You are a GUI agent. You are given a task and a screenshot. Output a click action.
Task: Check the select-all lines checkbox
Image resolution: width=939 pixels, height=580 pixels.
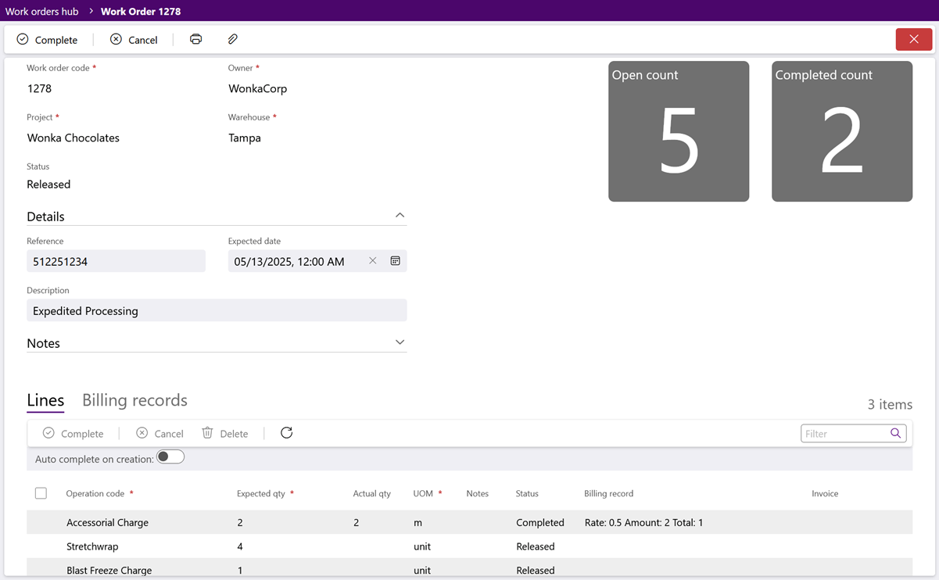coord(41,493)
